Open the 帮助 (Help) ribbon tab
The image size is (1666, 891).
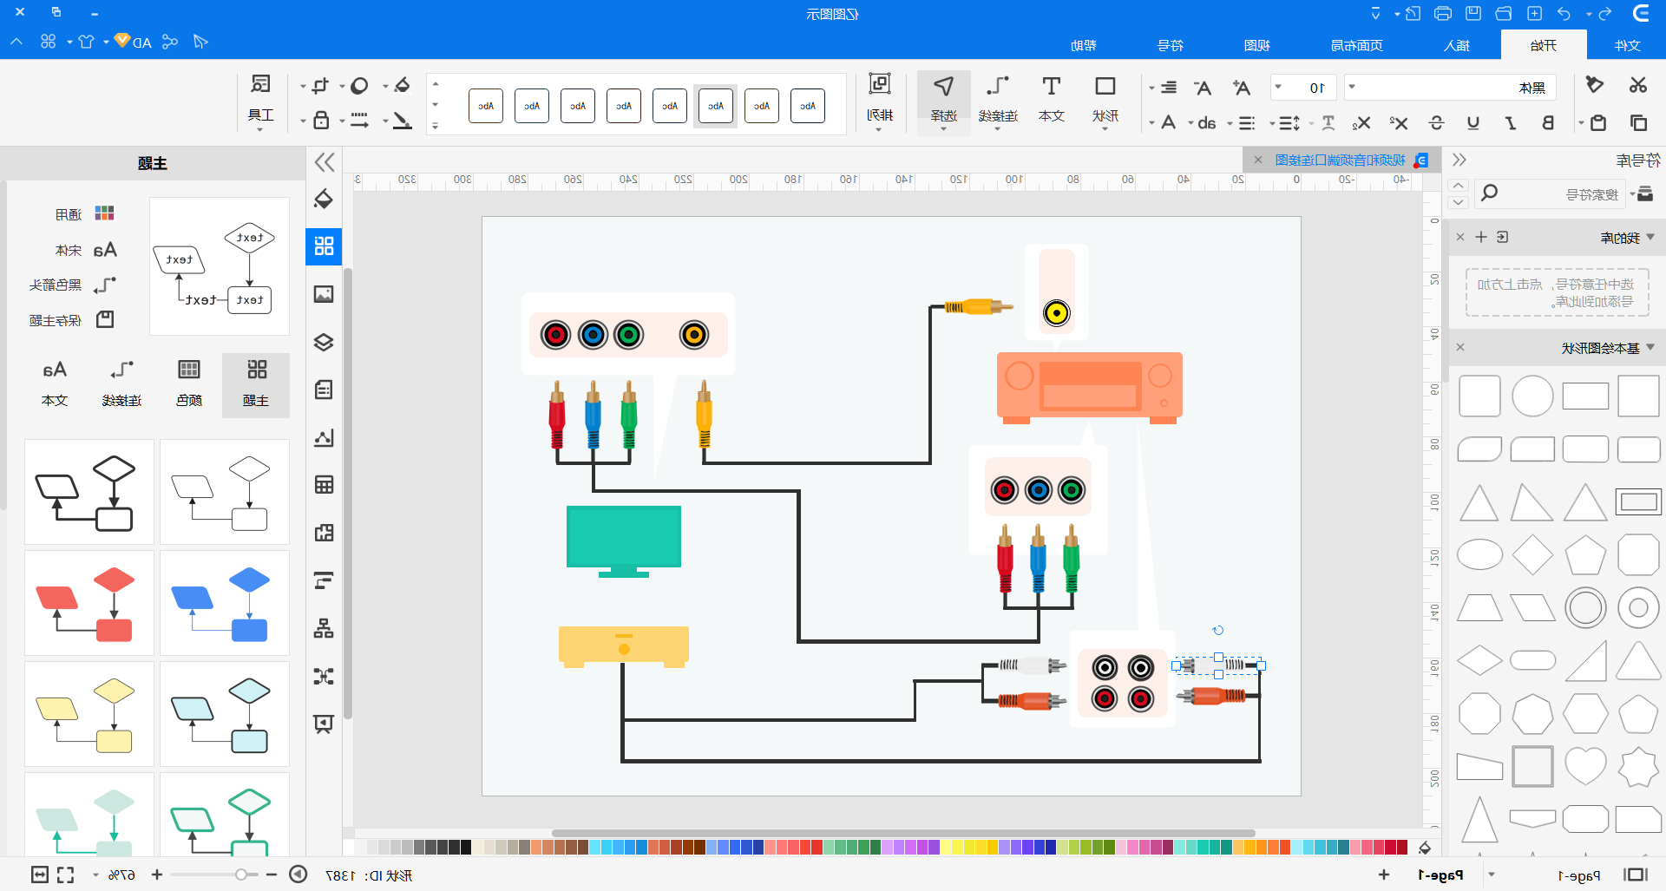click(1084, 45)
